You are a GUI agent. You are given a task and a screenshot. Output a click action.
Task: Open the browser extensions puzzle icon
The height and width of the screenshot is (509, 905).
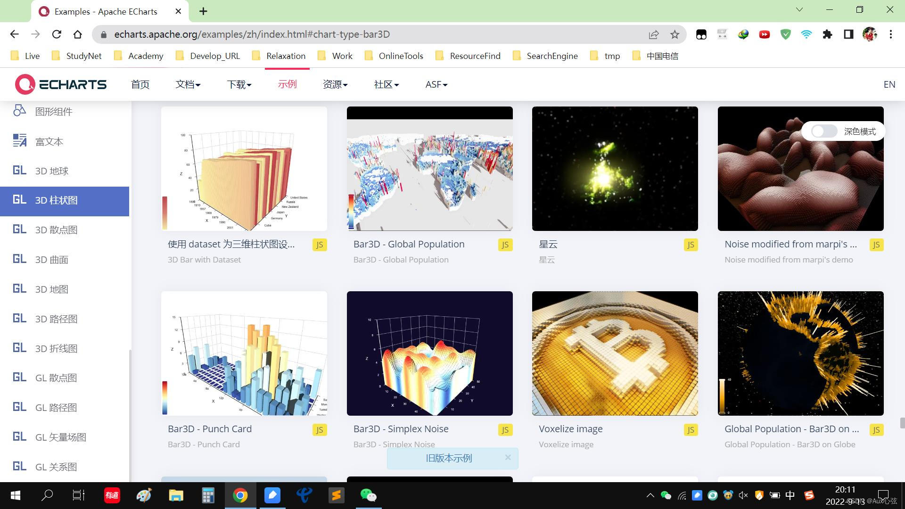point(828,34)
